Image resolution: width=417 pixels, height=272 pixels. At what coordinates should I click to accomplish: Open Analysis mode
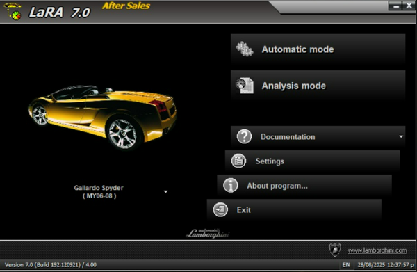(318, 86)
